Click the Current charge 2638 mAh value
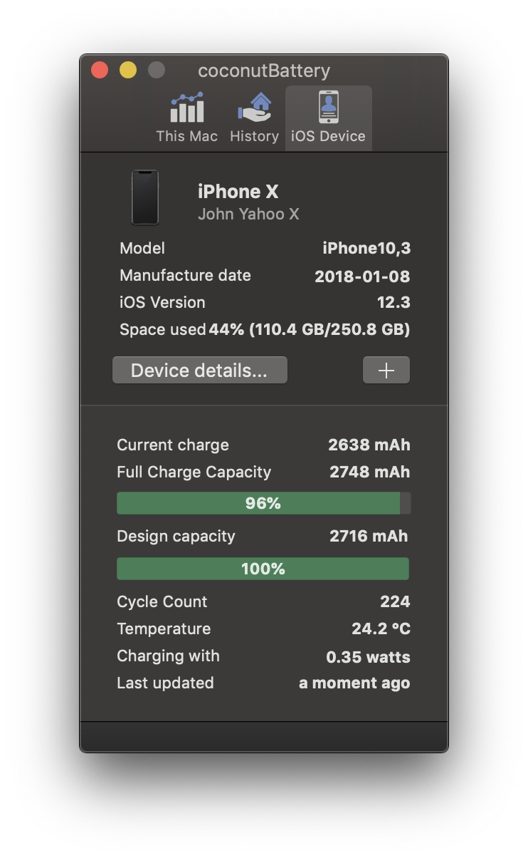Image resolution: width=528 pixels, height=858 pixels. coord(369,445)
